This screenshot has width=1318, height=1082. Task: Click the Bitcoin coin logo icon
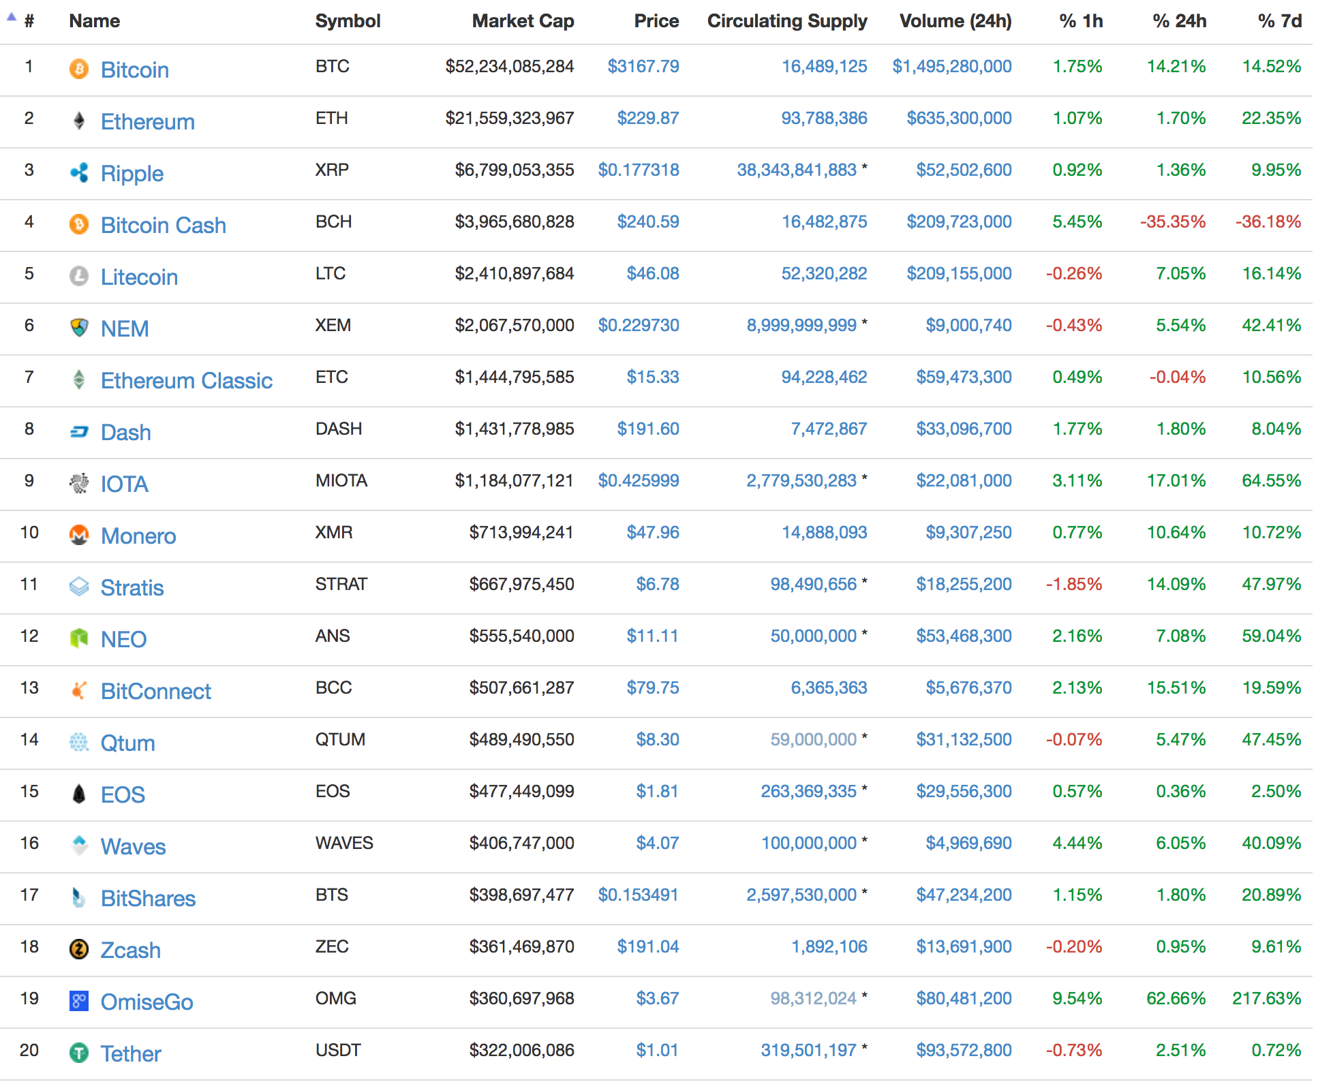click(x=79, y=69)
